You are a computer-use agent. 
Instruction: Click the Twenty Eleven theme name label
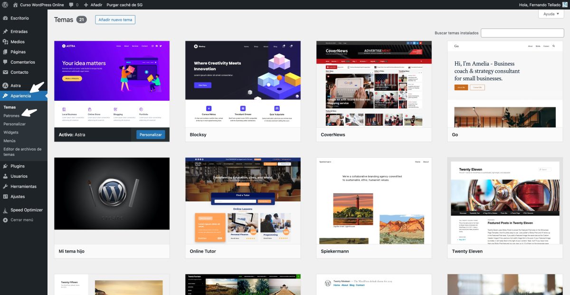coord(467,251)
